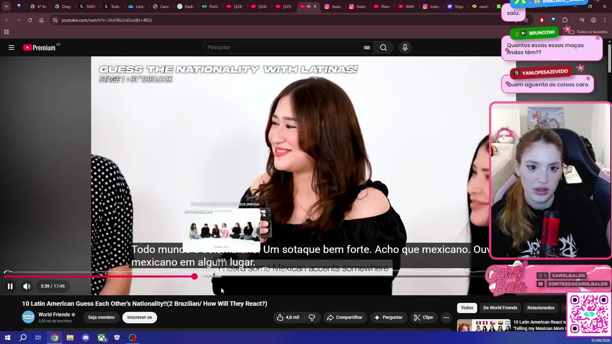
Task: Open the red hand ad-blocker extension
Action: click(542, 20)
